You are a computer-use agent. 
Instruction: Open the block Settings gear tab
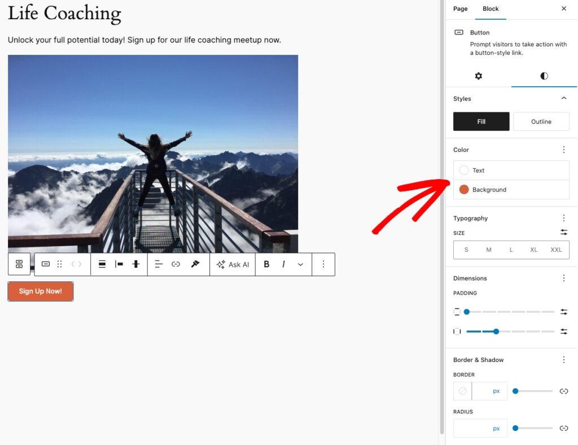(x=478, y=76)
